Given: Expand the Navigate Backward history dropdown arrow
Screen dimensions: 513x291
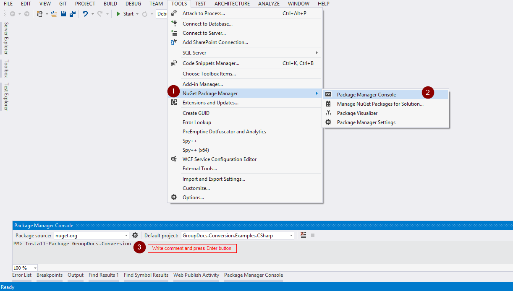Looking at the screenshot, I should (19, 14).
